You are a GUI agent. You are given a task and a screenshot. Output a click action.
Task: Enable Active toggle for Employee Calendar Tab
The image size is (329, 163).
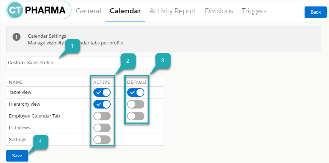coord(102,116)
